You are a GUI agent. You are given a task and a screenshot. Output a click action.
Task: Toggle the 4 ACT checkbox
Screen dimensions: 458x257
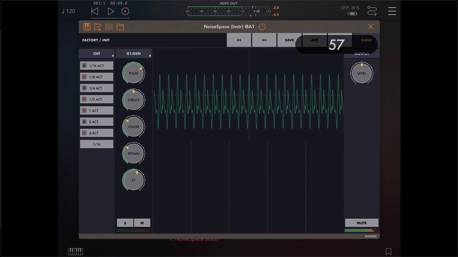point(84,133)
